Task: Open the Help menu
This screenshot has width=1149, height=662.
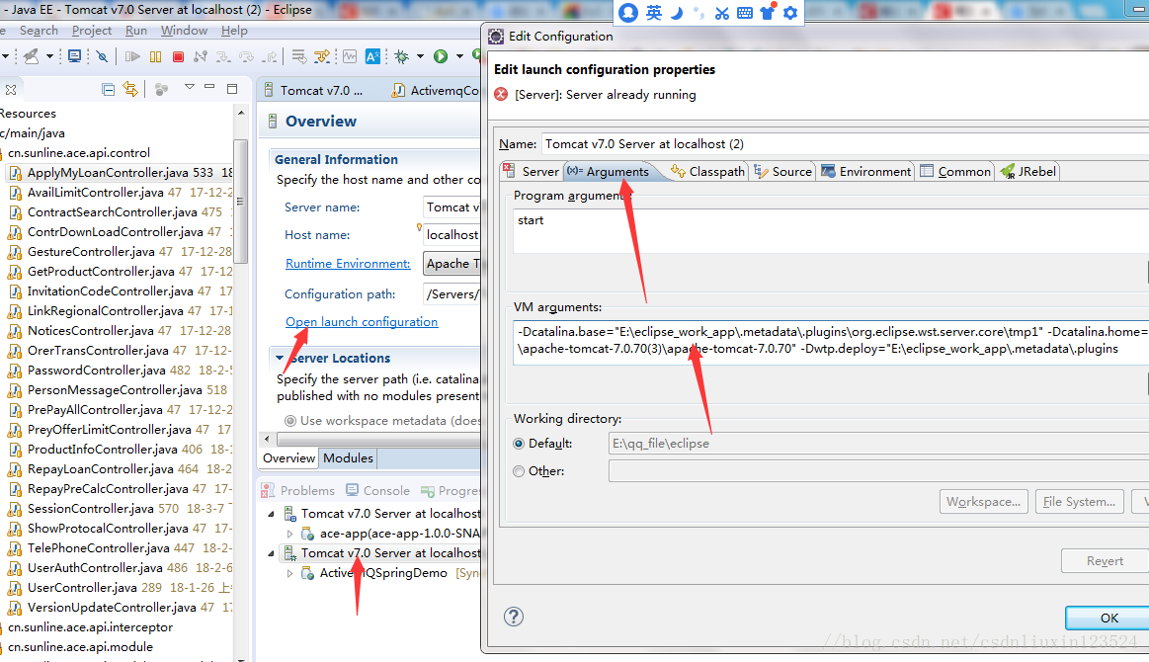Action: (x=234, y=30)
